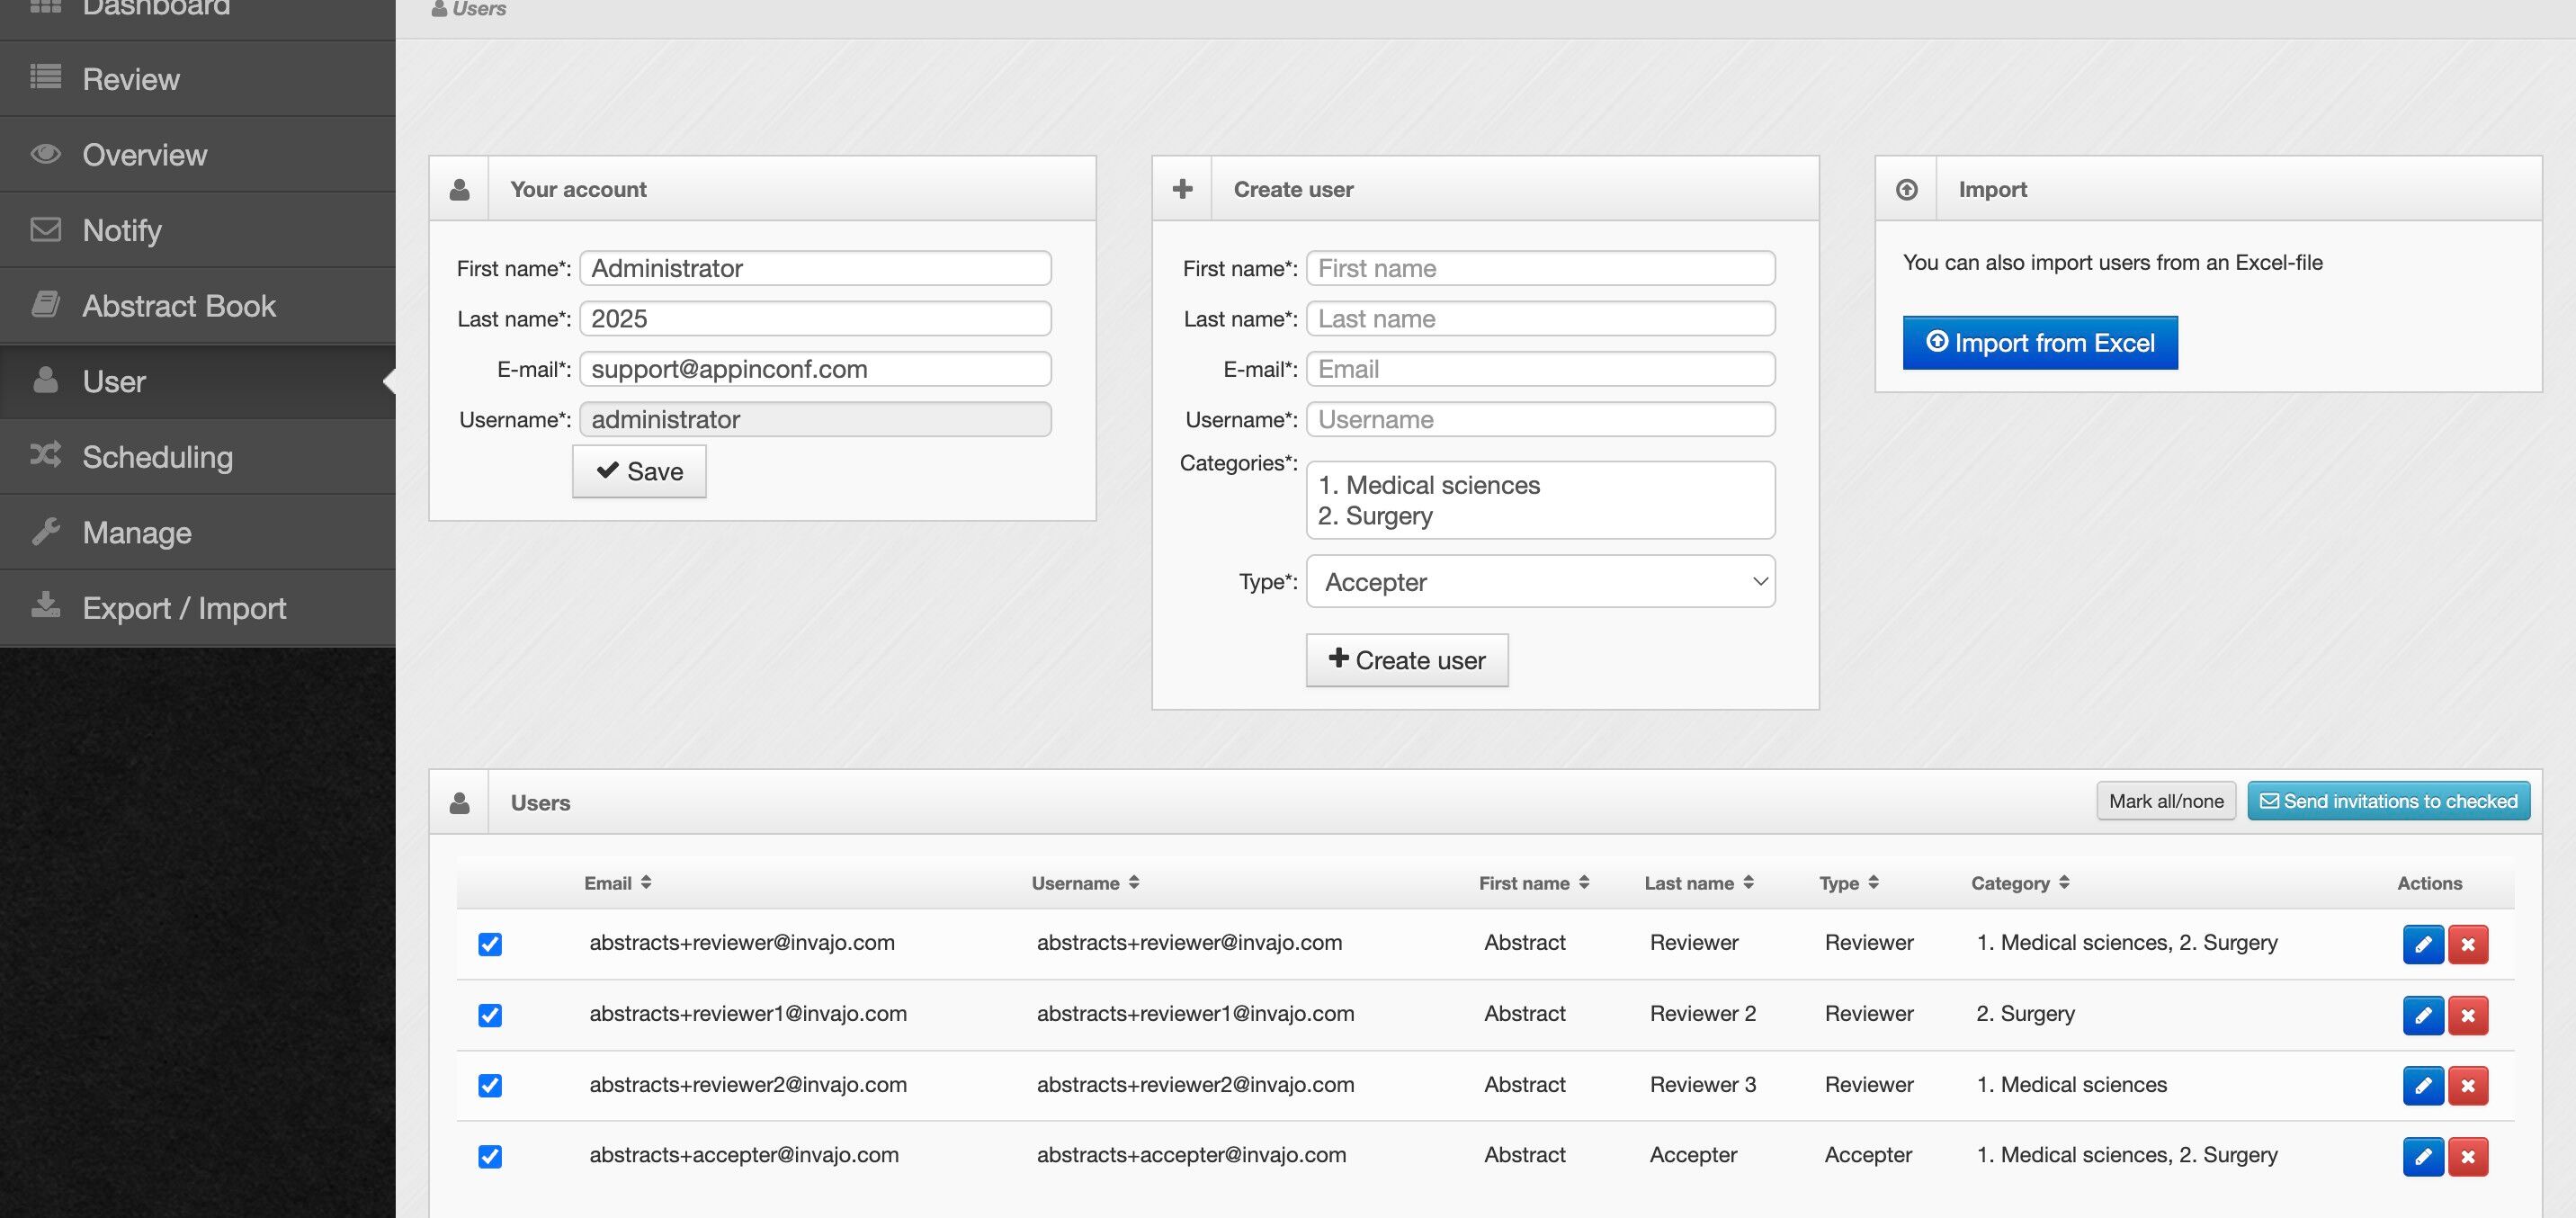Click Send invitations to checked button

pos(2388,801)
